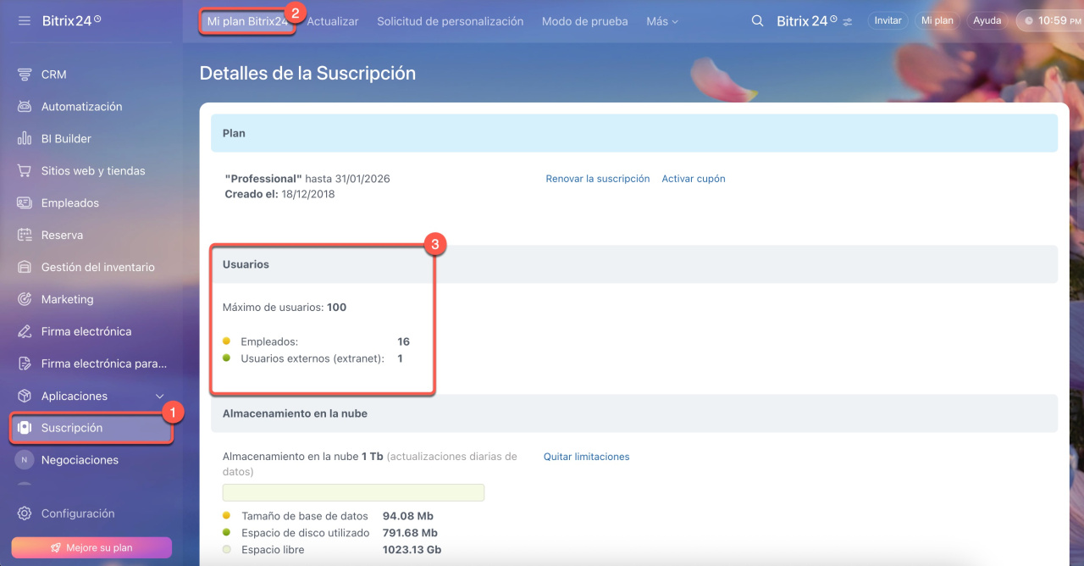Click the hamburger menu icon
Viewport: 1084px width, 566px height.
coord(24,20)
